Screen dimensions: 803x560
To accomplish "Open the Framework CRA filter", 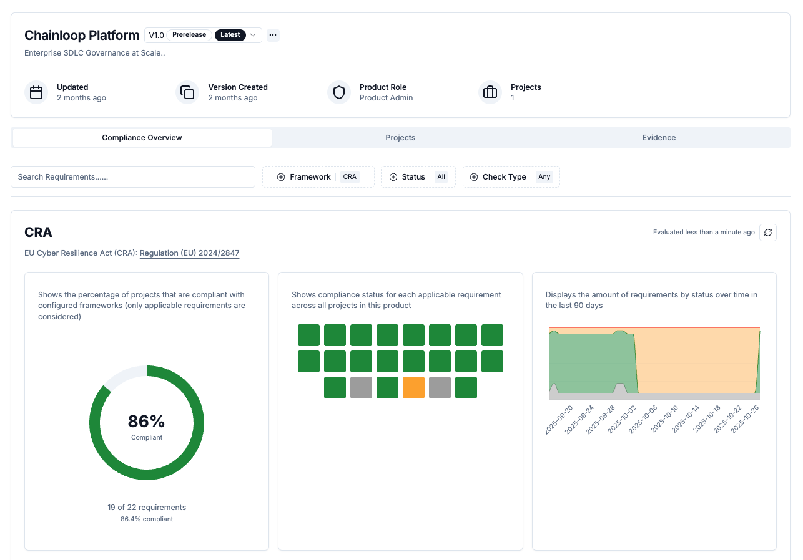I will pos(318,177).
